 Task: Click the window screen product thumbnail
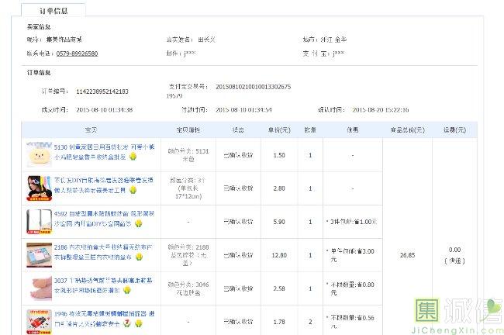click(x=38, y=220)
